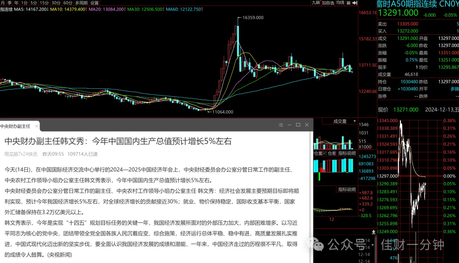The image size is (459, 263).
Task: Select the 中央财办副主任 tab
Action: (15, 126)
